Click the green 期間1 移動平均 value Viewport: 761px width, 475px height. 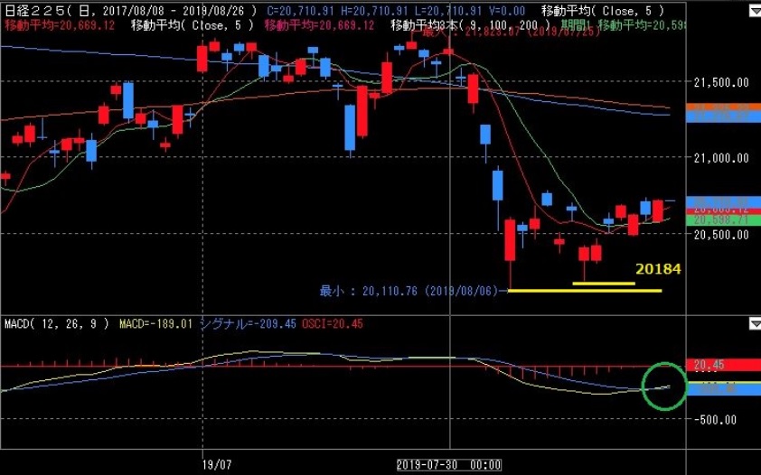click(623, 25)
